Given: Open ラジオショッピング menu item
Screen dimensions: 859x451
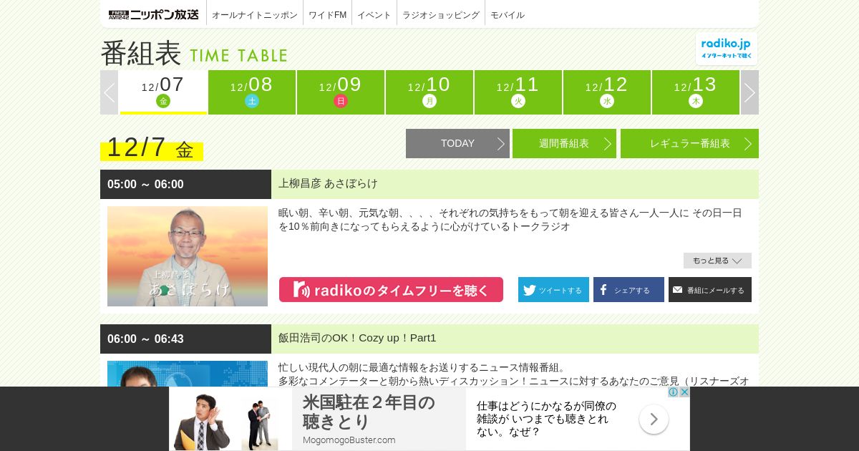Looking at the screenshot, I should [441, 15].
